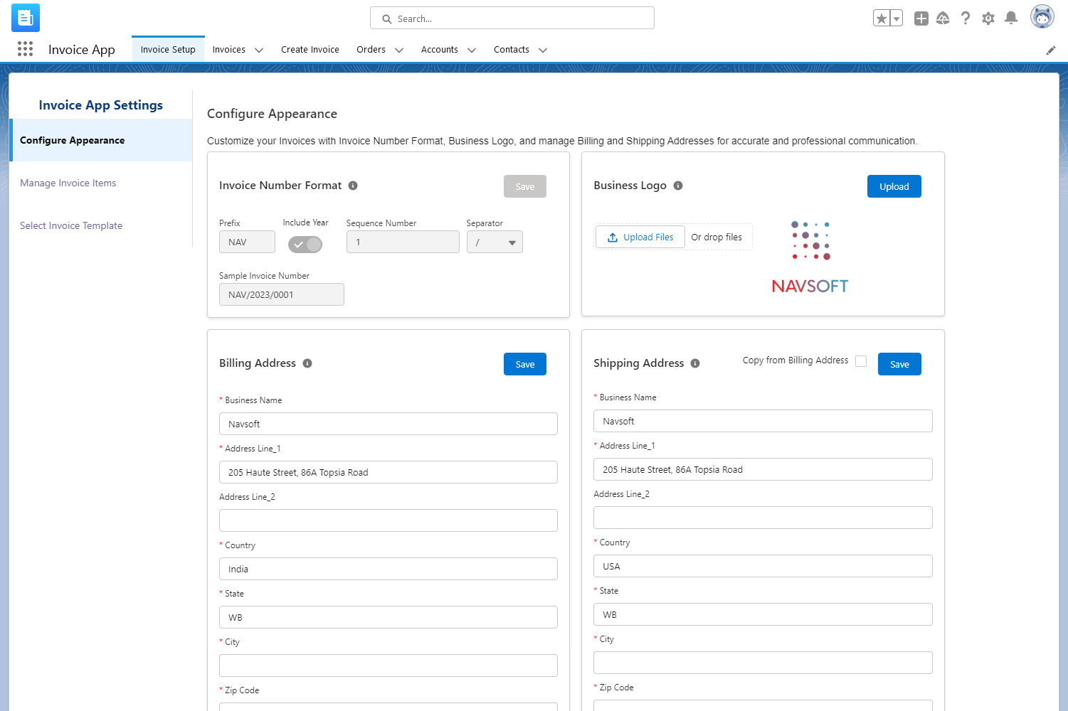Click the Business Logo Upload button
1068x711 pixels.
(894, 186)
